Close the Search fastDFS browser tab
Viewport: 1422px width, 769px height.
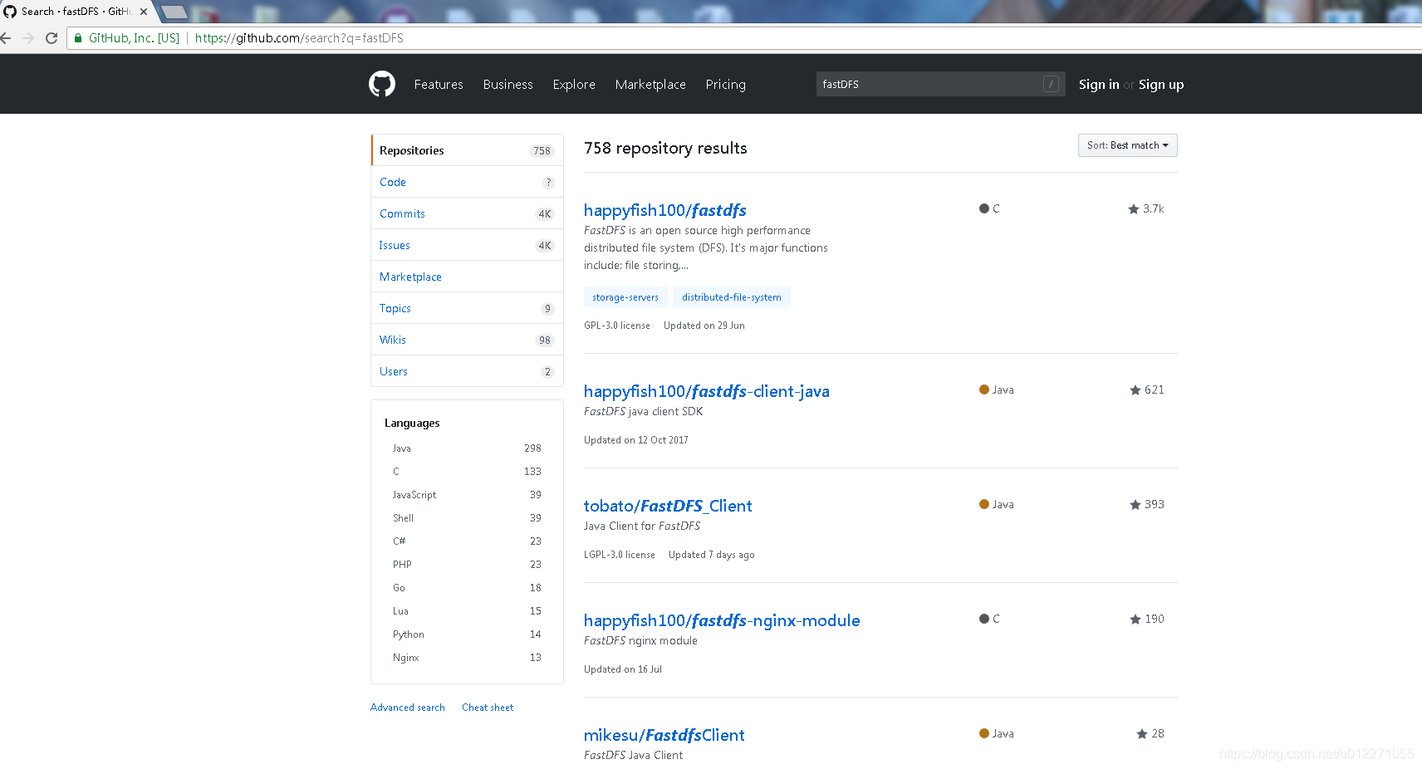pyautogui.click(x=144, y=12)
